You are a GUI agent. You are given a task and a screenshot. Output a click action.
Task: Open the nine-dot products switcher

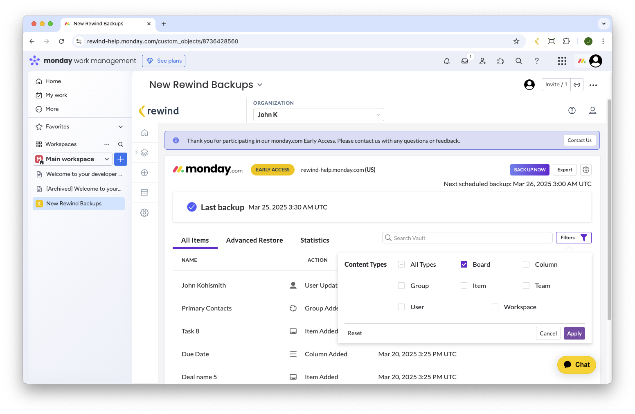(x=562, y=61)
